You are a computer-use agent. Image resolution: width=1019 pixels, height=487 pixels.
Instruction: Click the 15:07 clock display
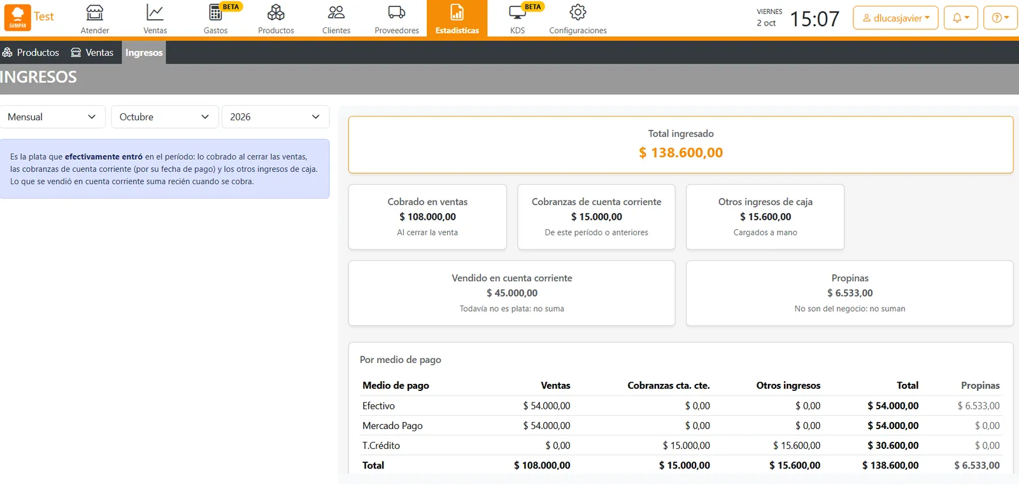(815, 18)
